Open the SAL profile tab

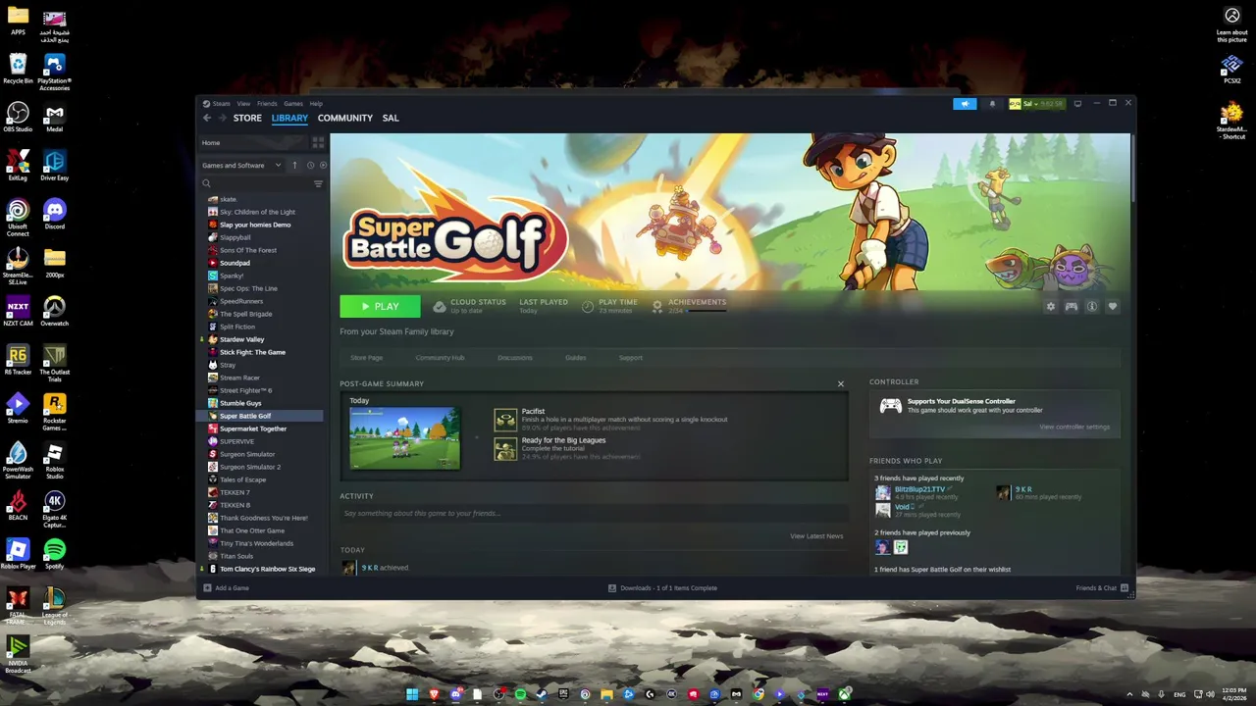pyautogui.click(x=391, y=118)
